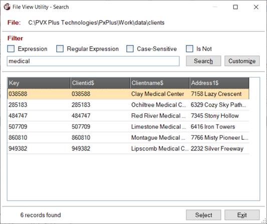Click the File View Utility app icon
This screenshot has width=267, height=224.
point(7,7)
